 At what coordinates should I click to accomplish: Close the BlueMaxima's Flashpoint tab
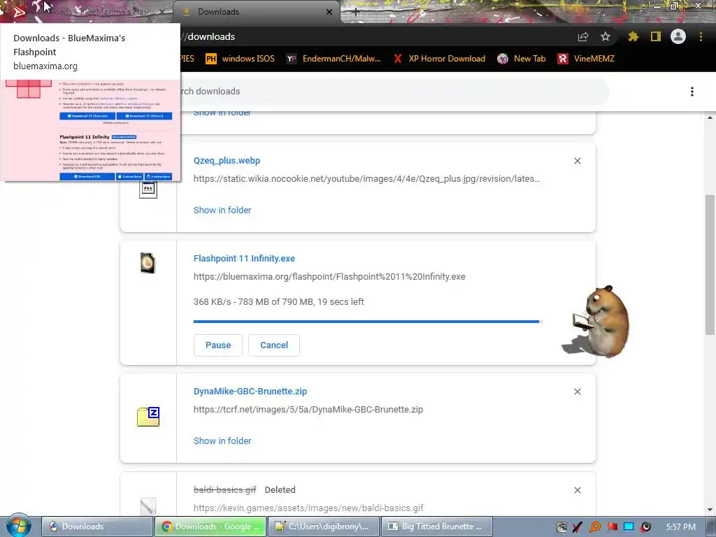click(162, 12)
